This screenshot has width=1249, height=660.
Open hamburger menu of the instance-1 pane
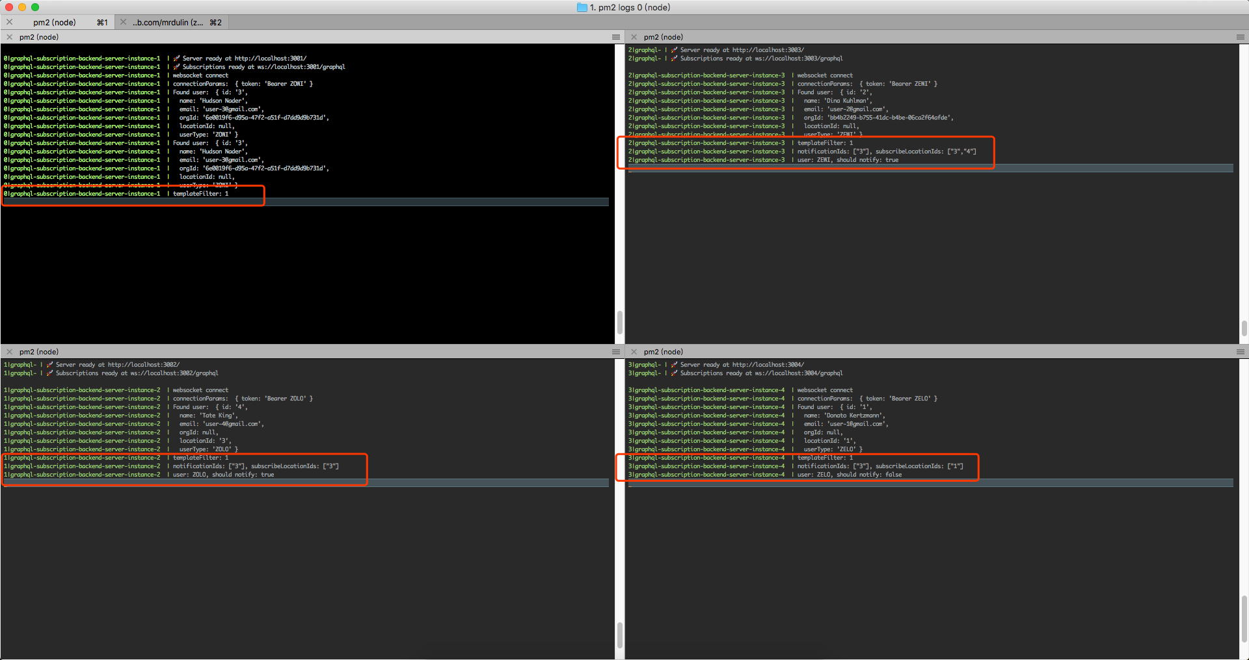pos(616,37)
